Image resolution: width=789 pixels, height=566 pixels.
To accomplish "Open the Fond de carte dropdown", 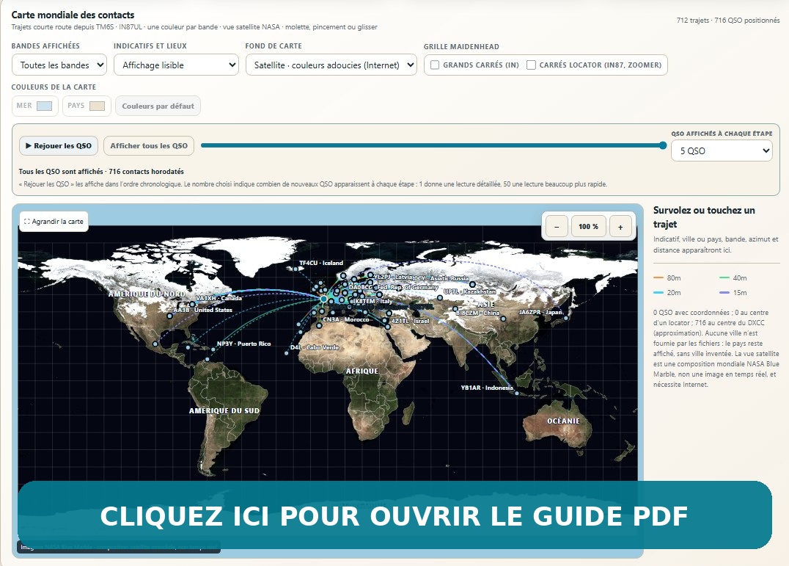I will 331,65.
